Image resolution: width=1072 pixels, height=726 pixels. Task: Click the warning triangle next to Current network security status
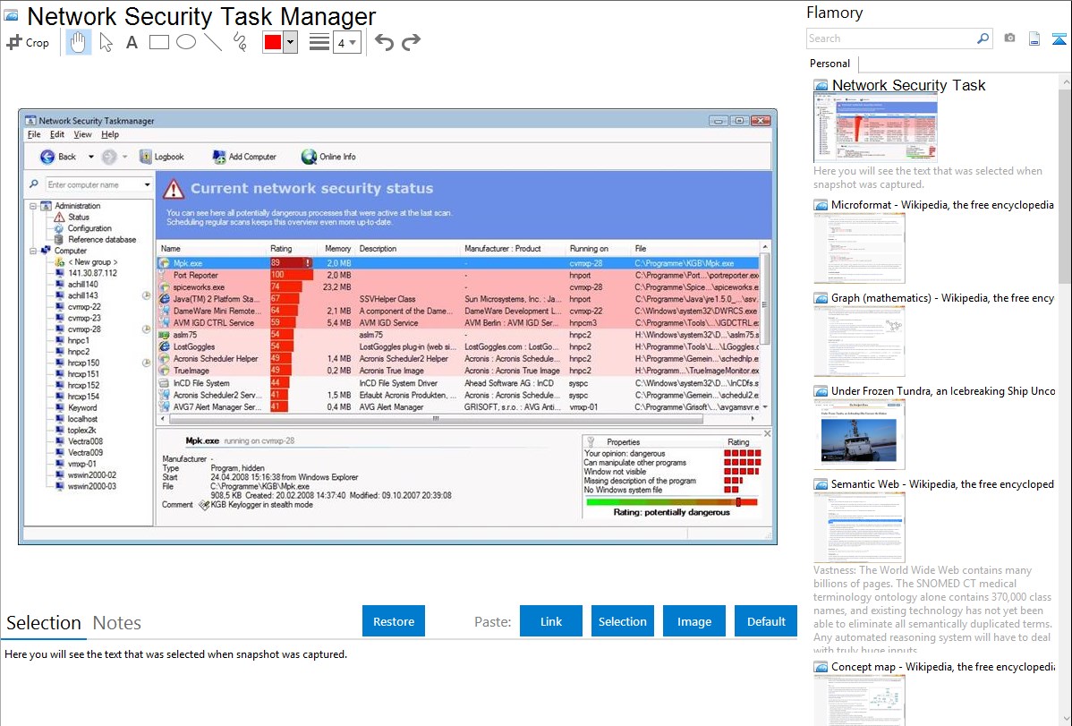tap(174, 189)
